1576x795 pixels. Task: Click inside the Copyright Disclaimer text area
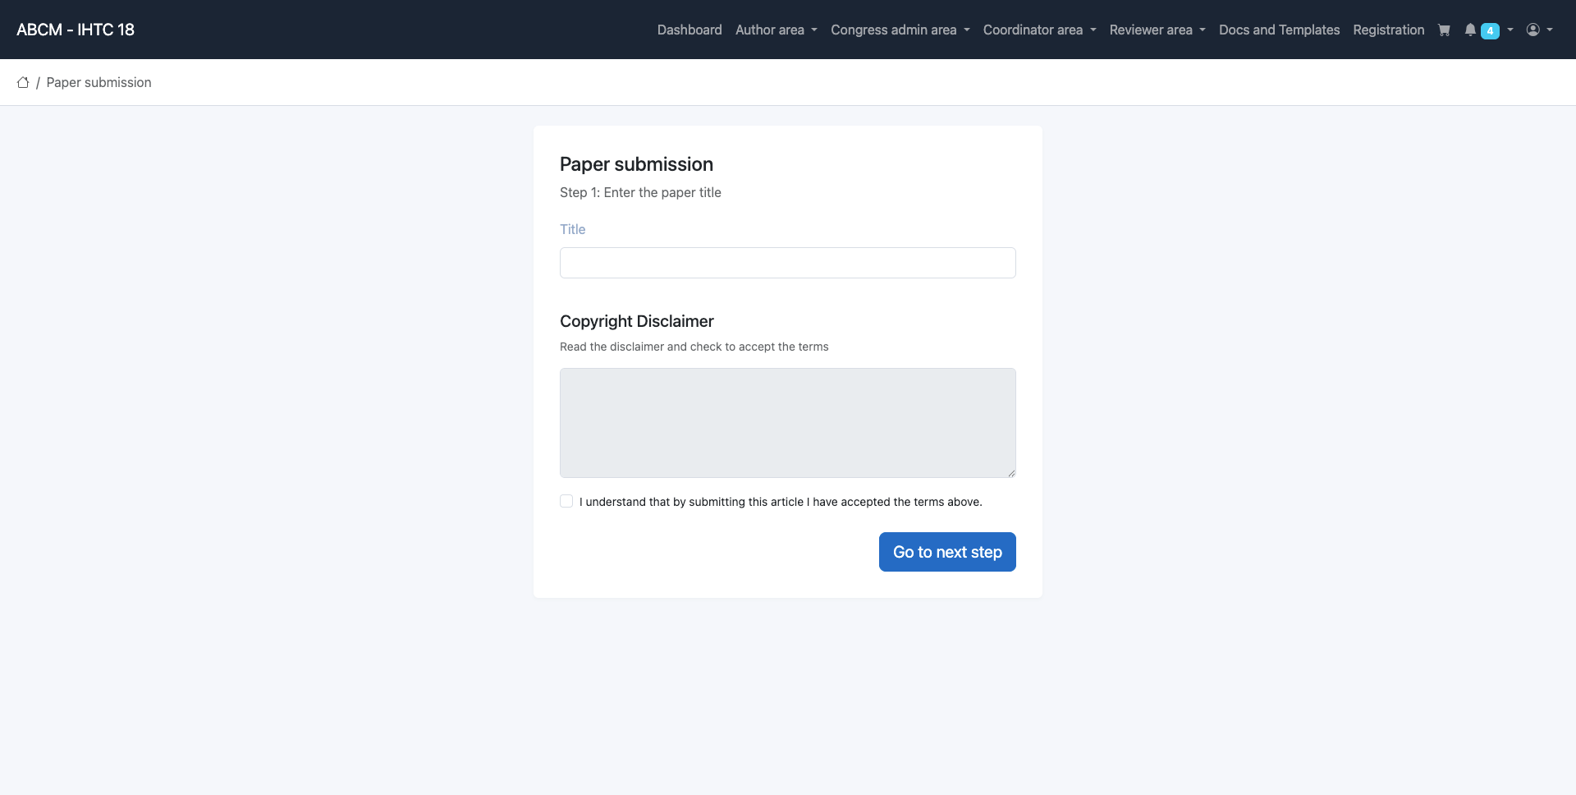(787, 422)
